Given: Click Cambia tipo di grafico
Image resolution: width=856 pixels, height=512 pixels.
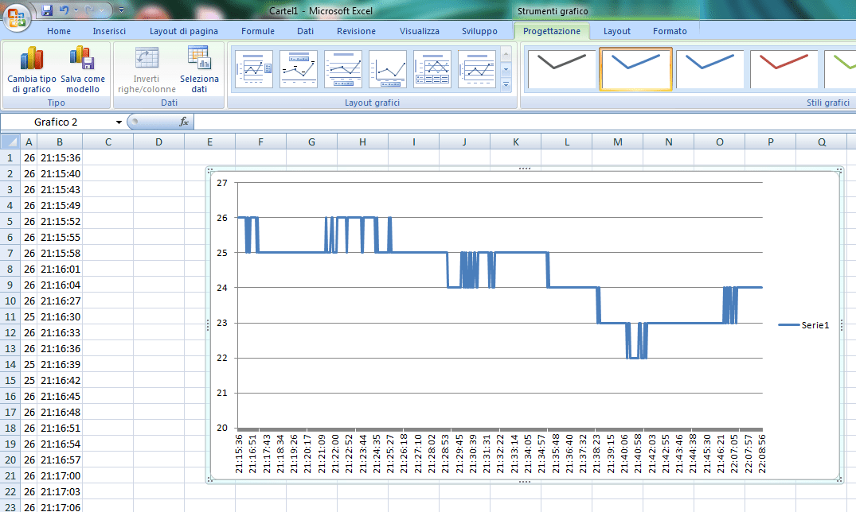Looking at the screenshot, I should pos(32,71).
